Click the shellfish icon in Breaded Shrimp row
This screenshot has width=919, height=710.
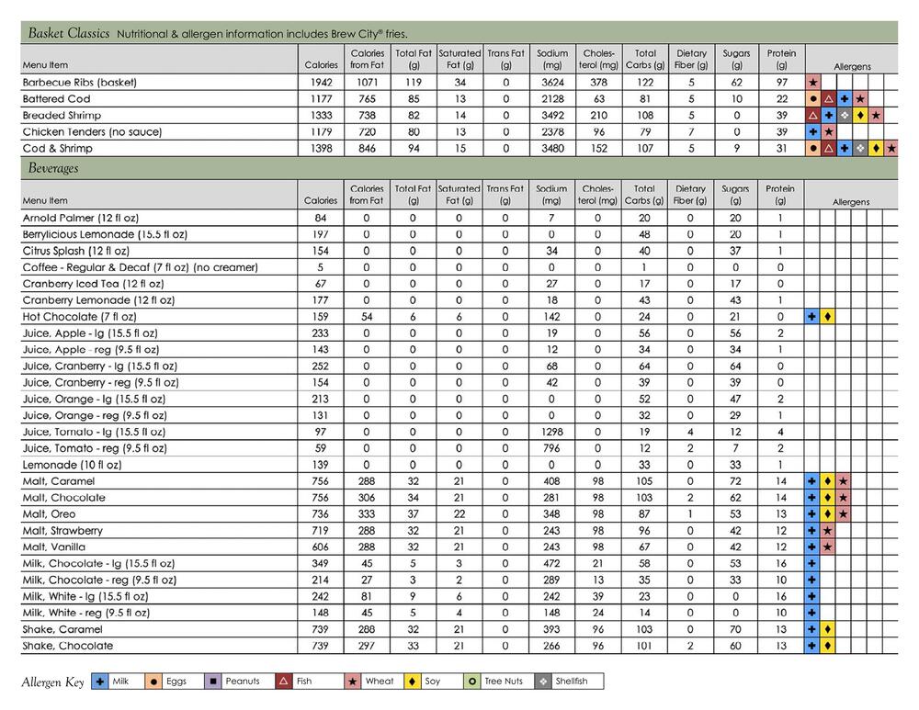(845, 116)
